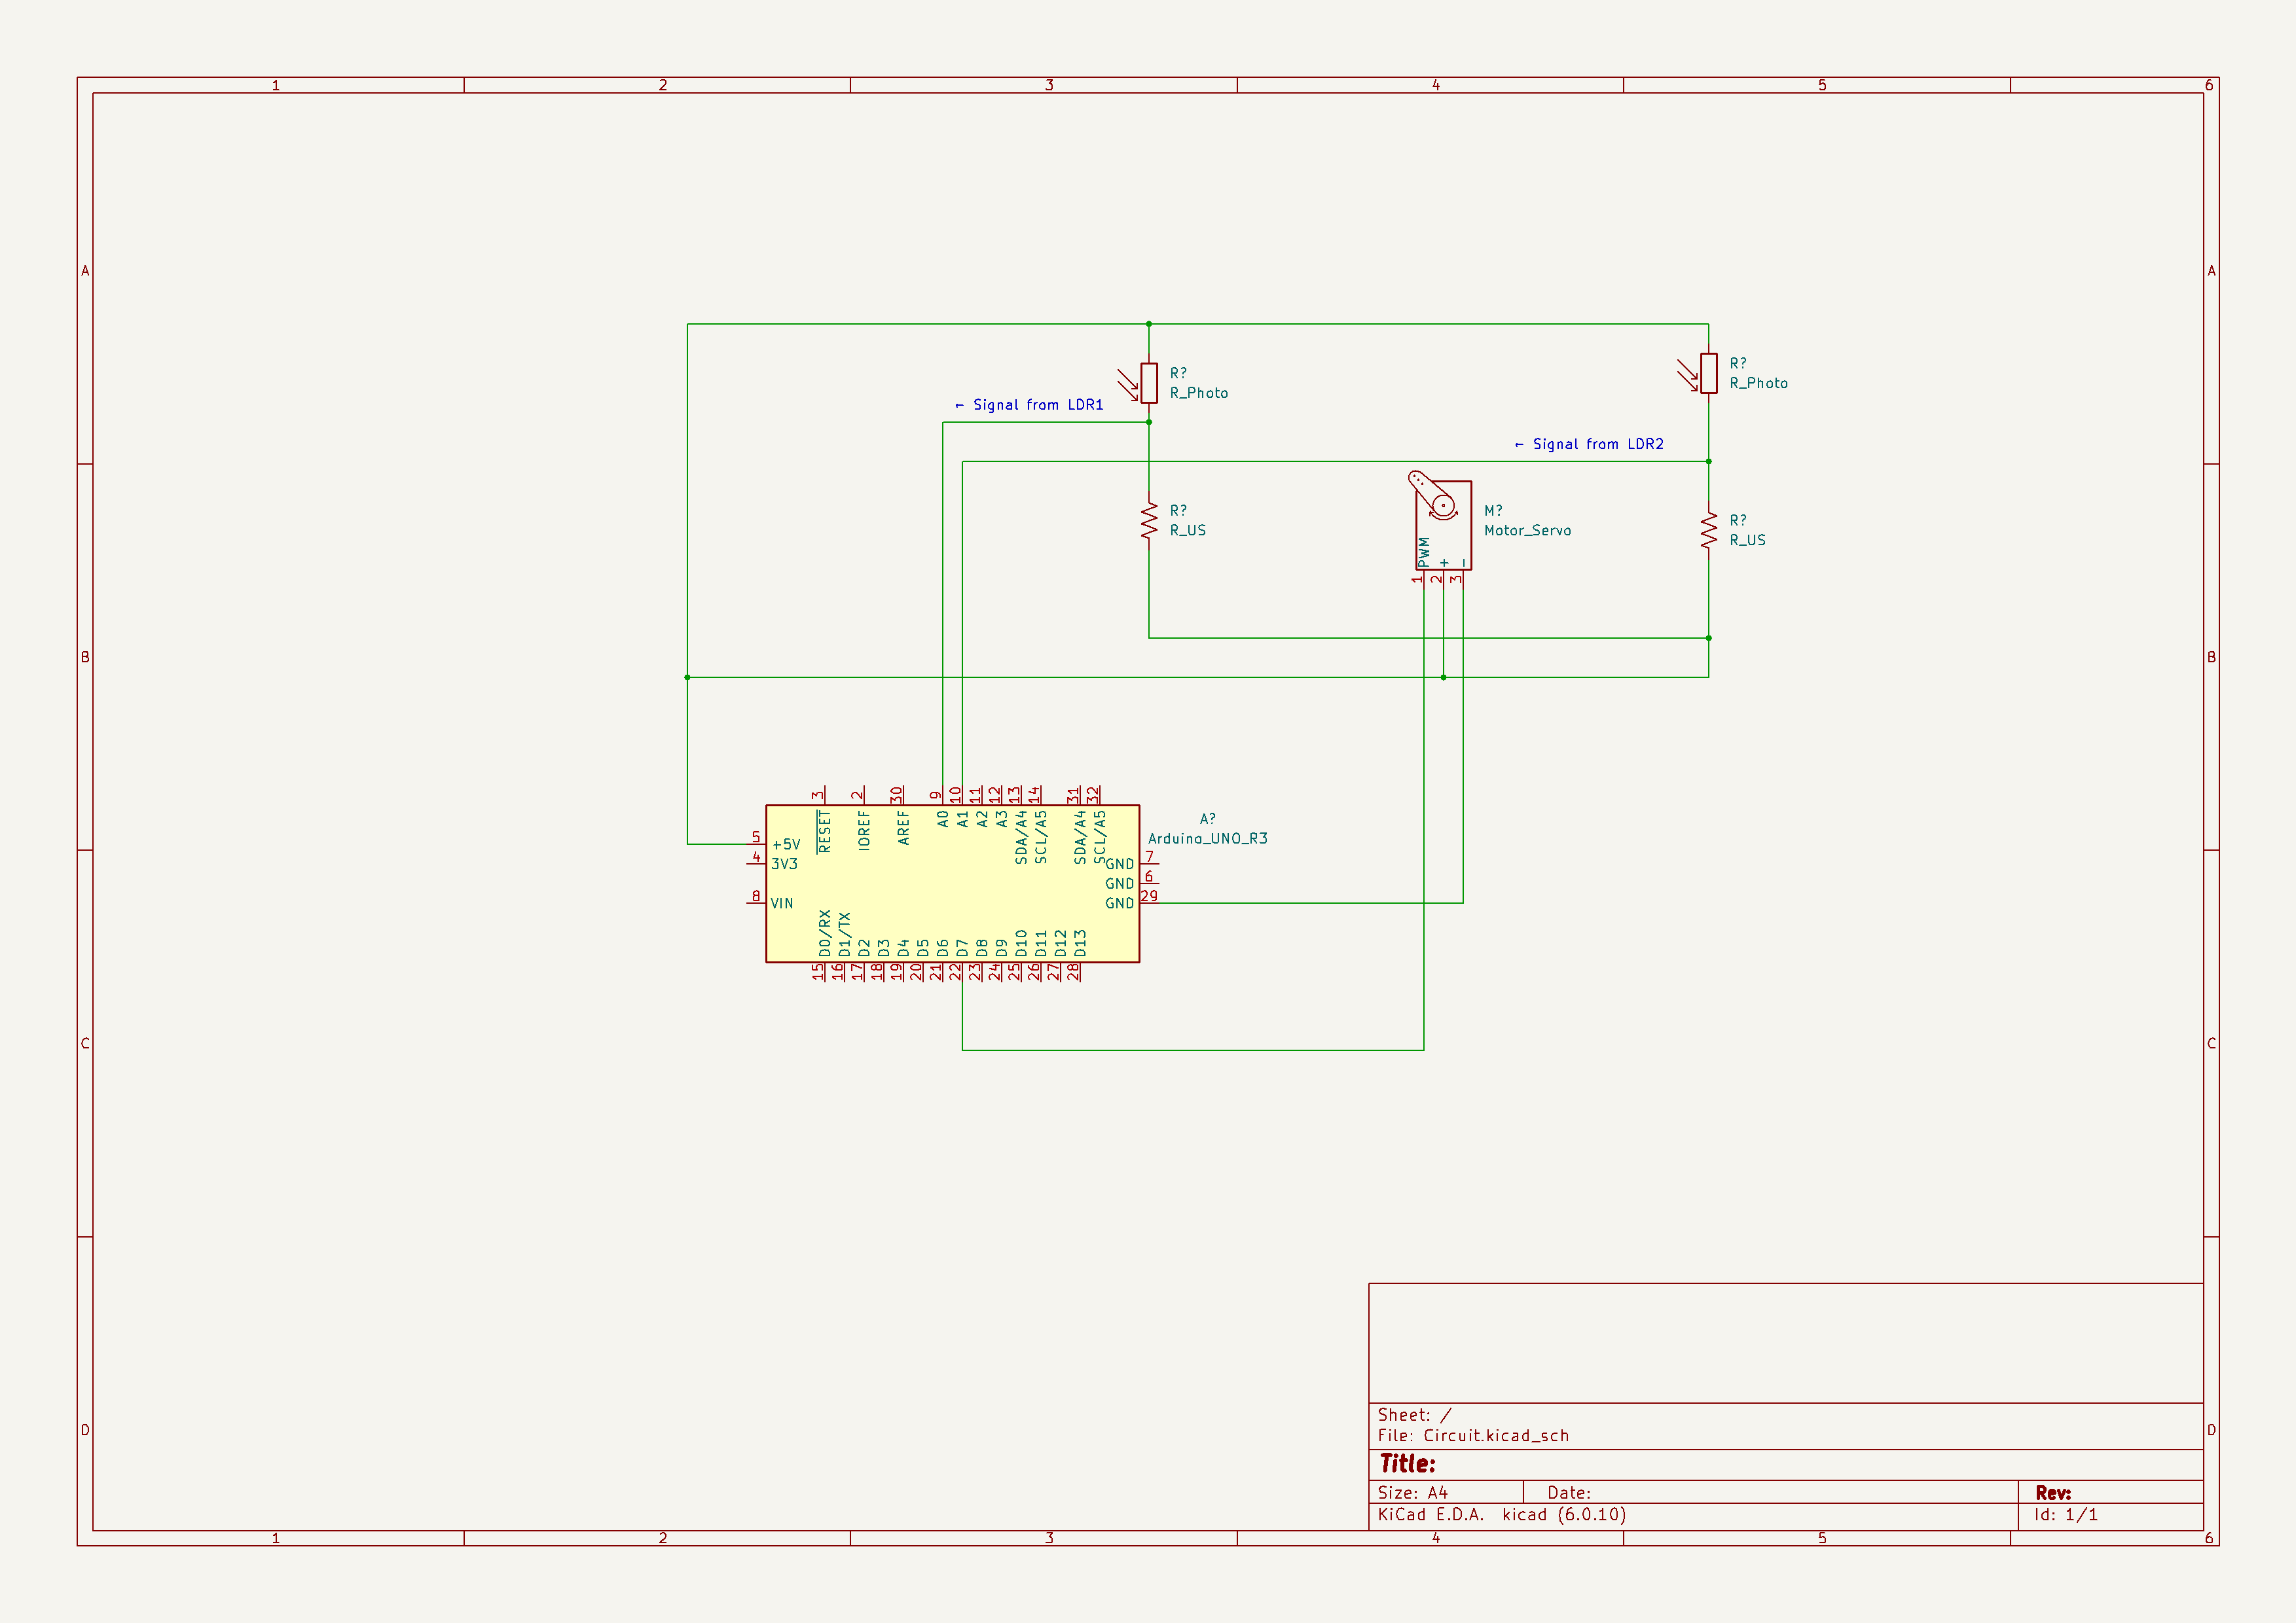Click the Title field in title block
This screenshot has height=1623, width=2296.
1408,1464
